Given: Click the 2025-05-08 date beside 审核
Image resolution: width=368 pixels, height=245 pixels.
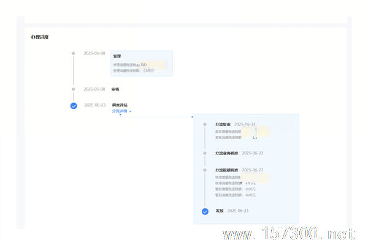Looking at the screenshot, I should 94,89.
